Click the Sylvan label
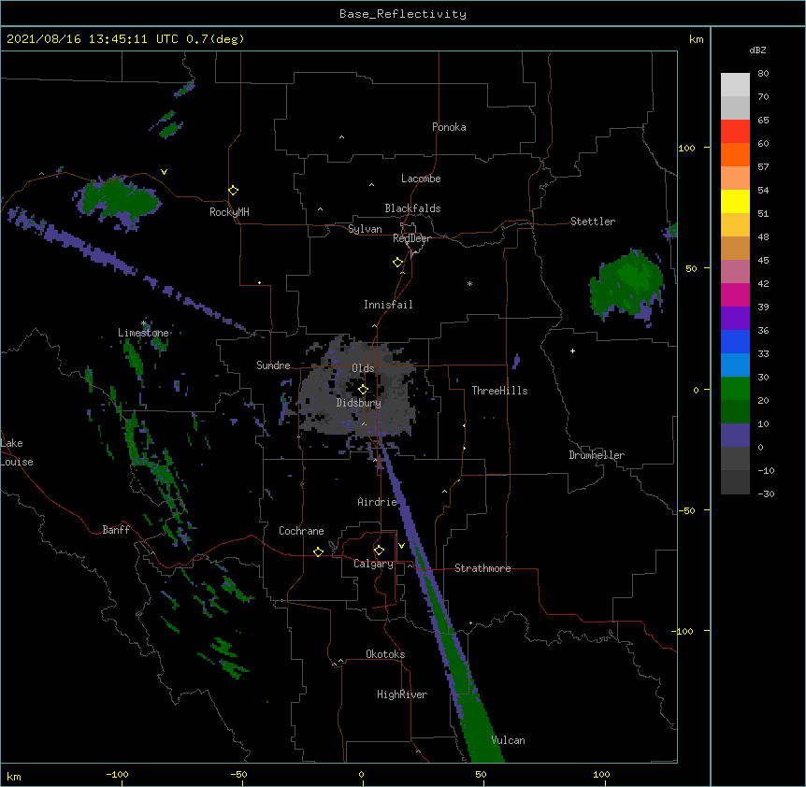Screen dimensions: 806x787 point(365,229)
